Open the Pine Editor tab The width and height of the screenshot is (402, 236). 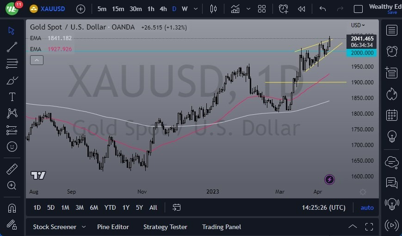coord(113,227)
